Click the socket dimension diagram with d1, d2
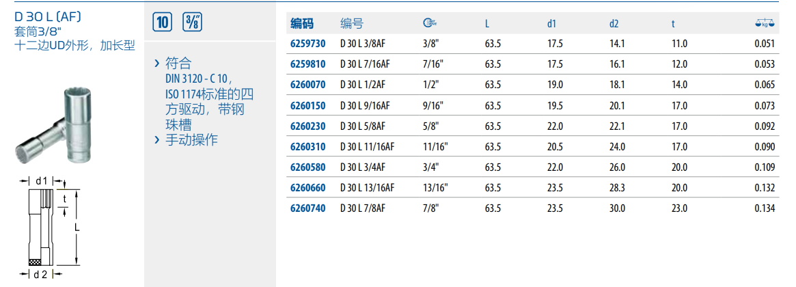 [x=46, y=229]
